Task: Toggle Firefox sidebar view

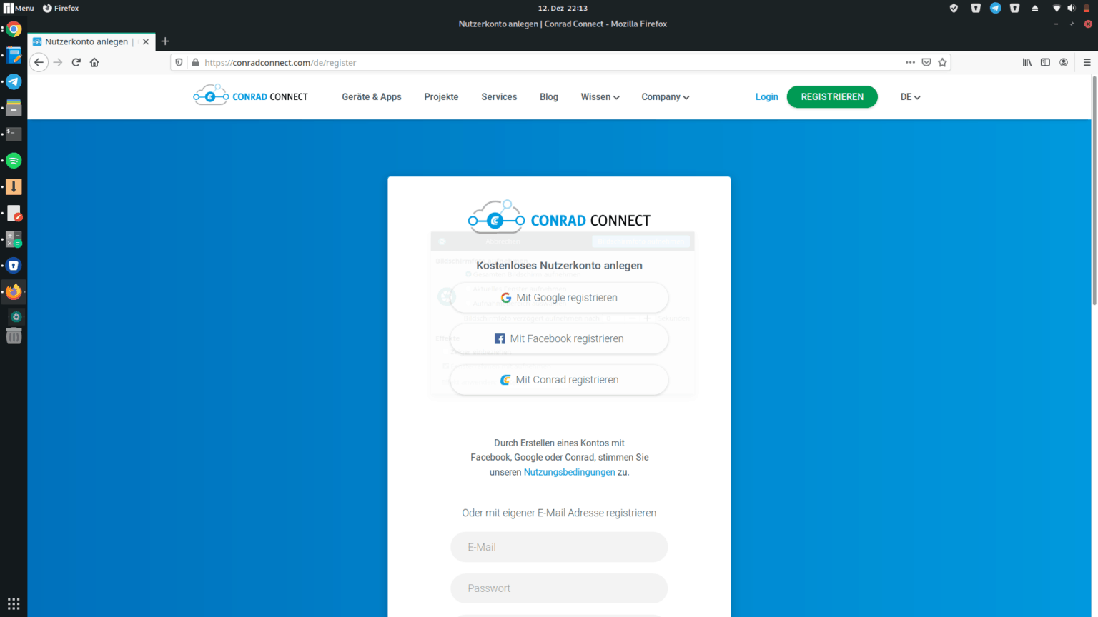Action: coord(1045,62)
